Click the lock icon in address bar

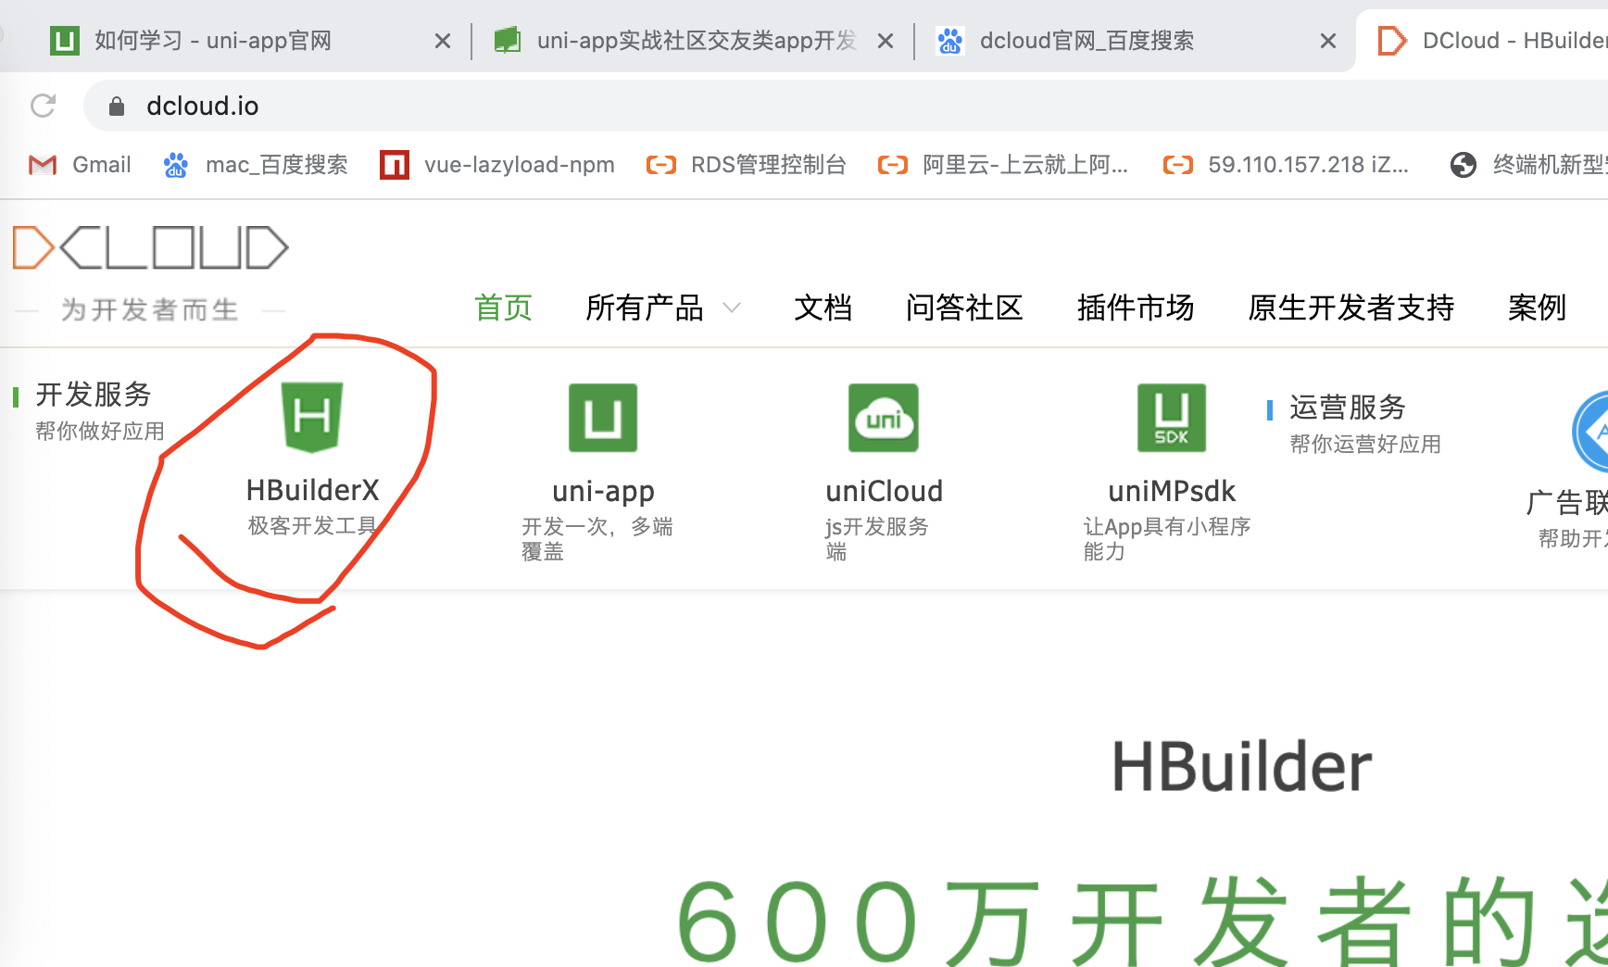[x=116, y=107]
